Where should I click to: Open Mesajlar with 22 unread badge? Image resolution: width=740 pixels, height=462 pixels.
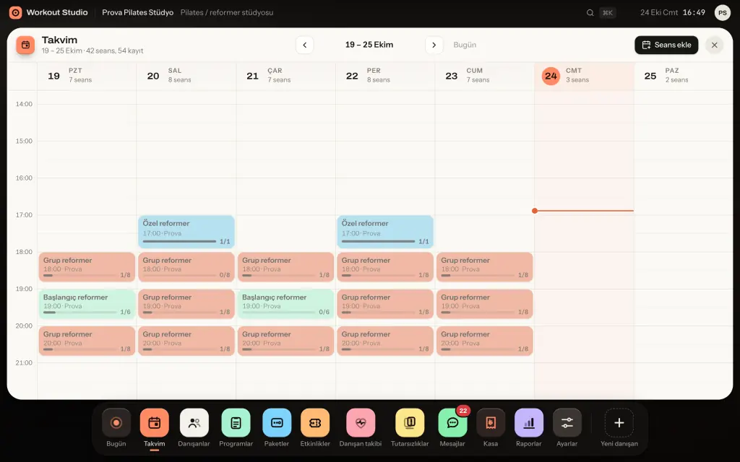click(x=452, y=423)
